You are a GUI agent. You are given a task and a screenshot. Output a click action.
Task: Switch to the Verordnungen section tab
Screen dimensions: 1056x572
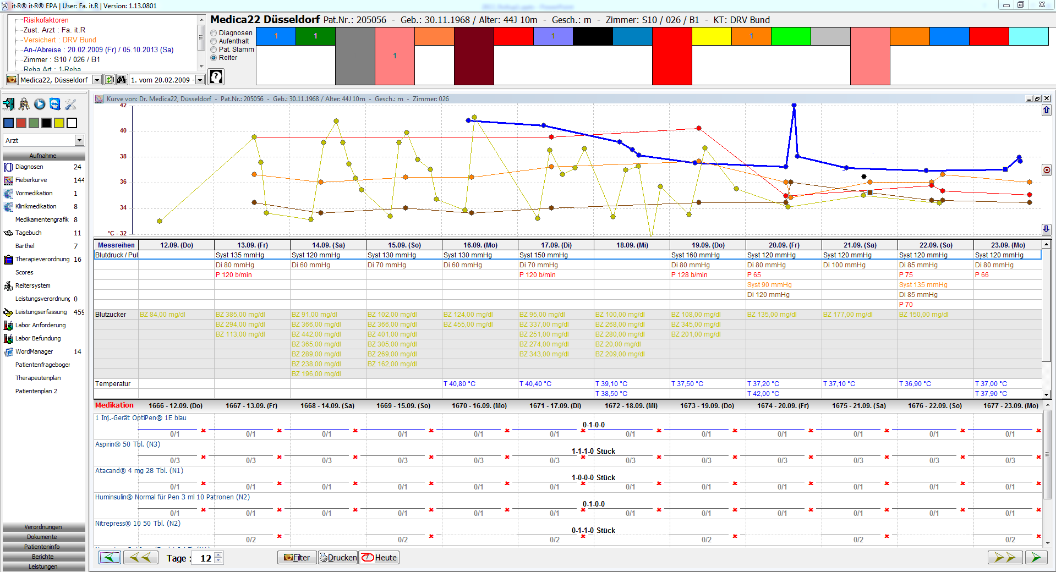(x=43, y=527)
